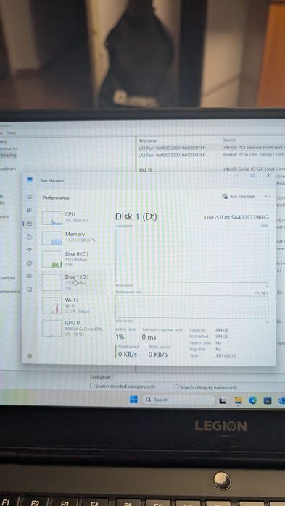Open Processes page icon in Task Manager

pos(30,210)
